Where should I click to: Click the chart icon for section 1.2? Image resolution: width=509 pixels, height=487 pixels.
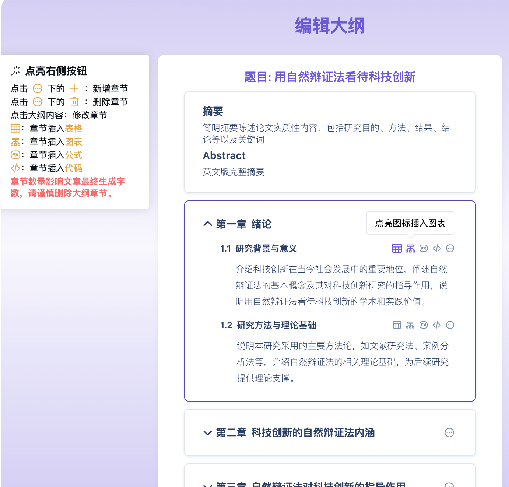click(410, 325)
